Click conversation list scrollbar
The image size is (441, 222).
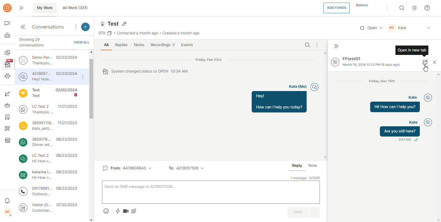[x=91, y=89]
